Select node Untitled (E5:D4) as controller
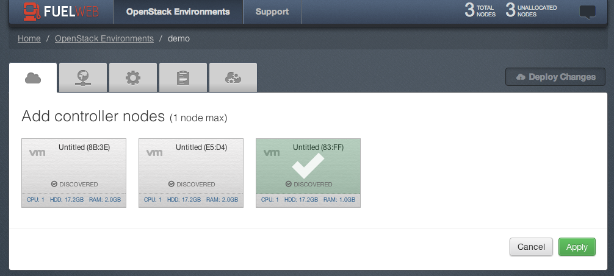 (191, 173)
